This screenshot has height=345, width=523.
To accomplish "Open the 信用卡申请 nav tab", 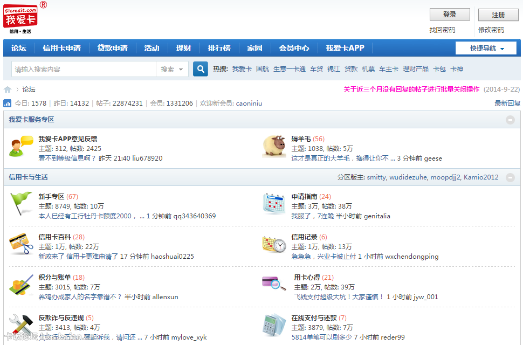I will pyautogui.click(x=61, y=48).
